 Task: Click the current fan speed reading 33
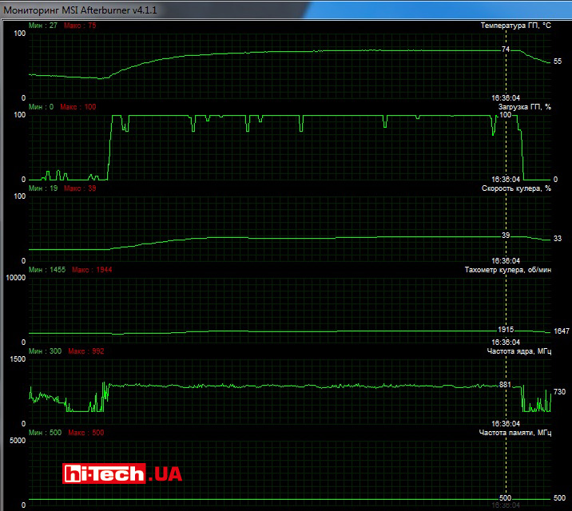point(558,239)
